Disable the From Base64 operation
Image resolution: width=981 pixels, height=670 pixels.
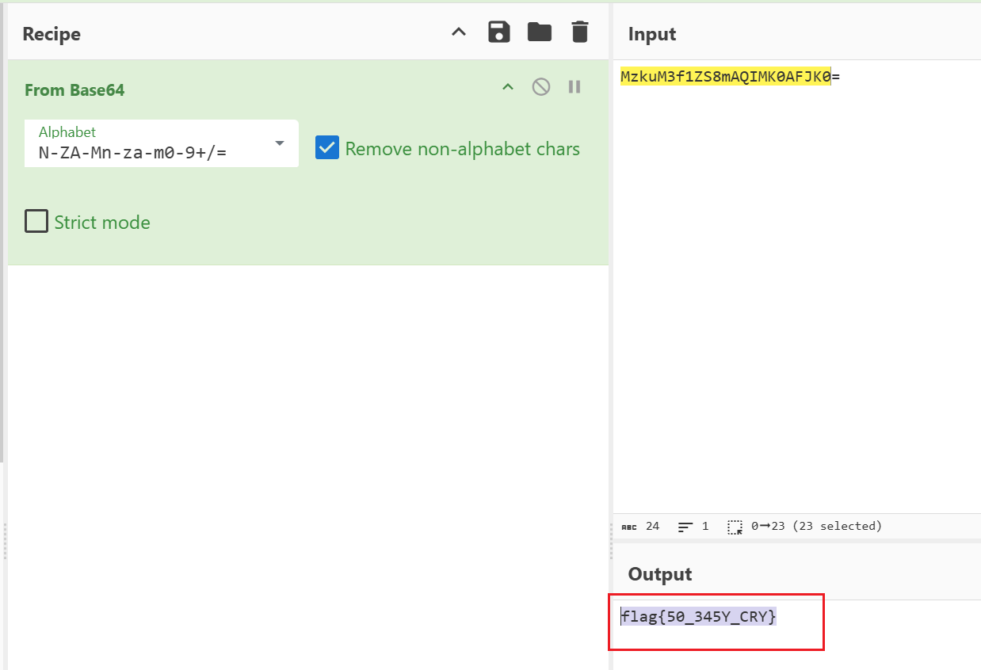[x=541, y=86]
